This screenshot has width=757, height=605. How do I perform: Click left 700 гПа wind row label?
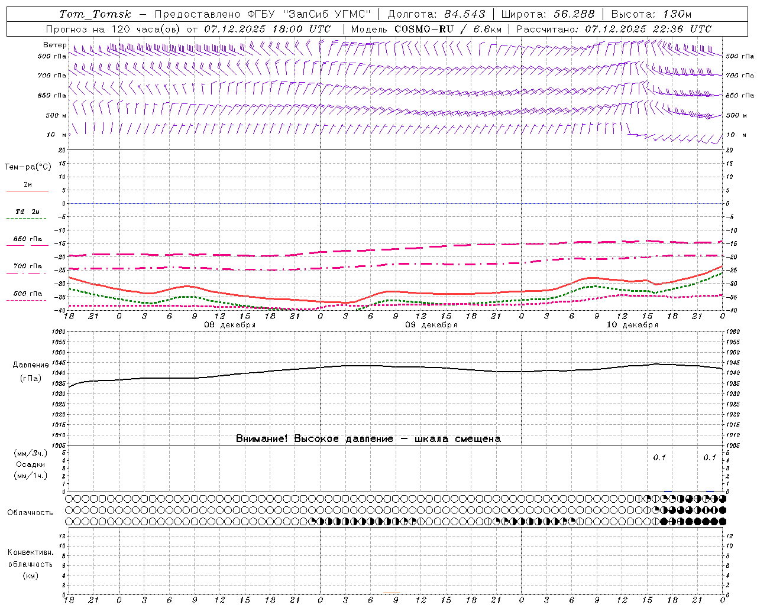pos(52,76)
